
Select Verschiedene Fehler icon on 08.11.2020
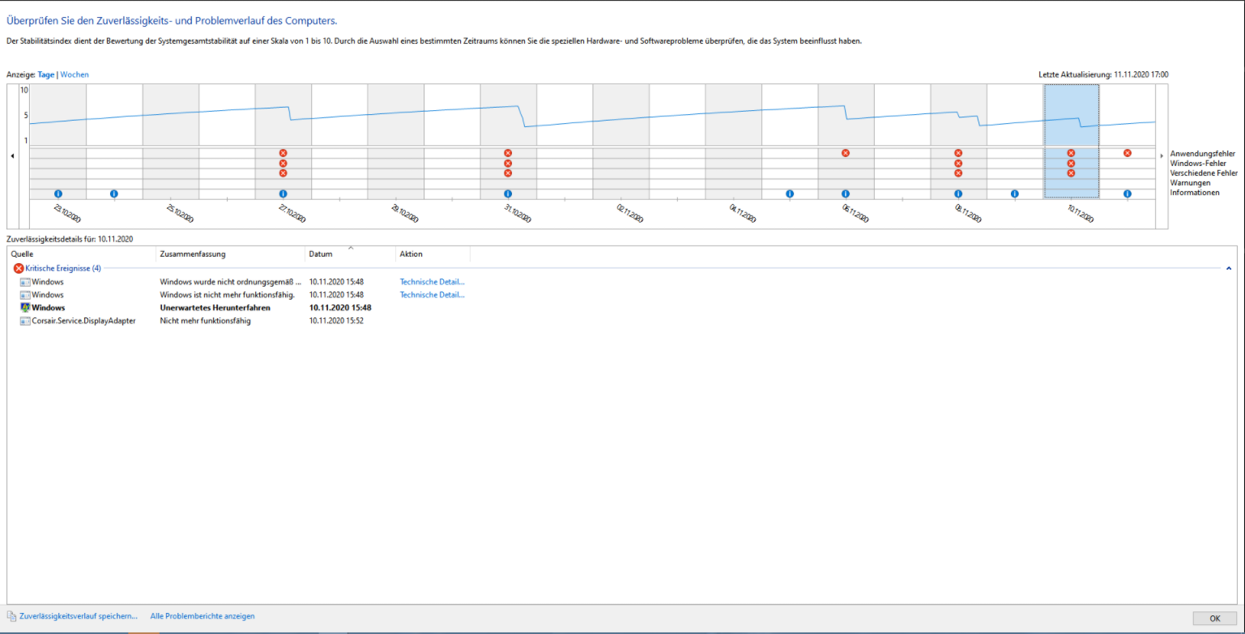958,173
